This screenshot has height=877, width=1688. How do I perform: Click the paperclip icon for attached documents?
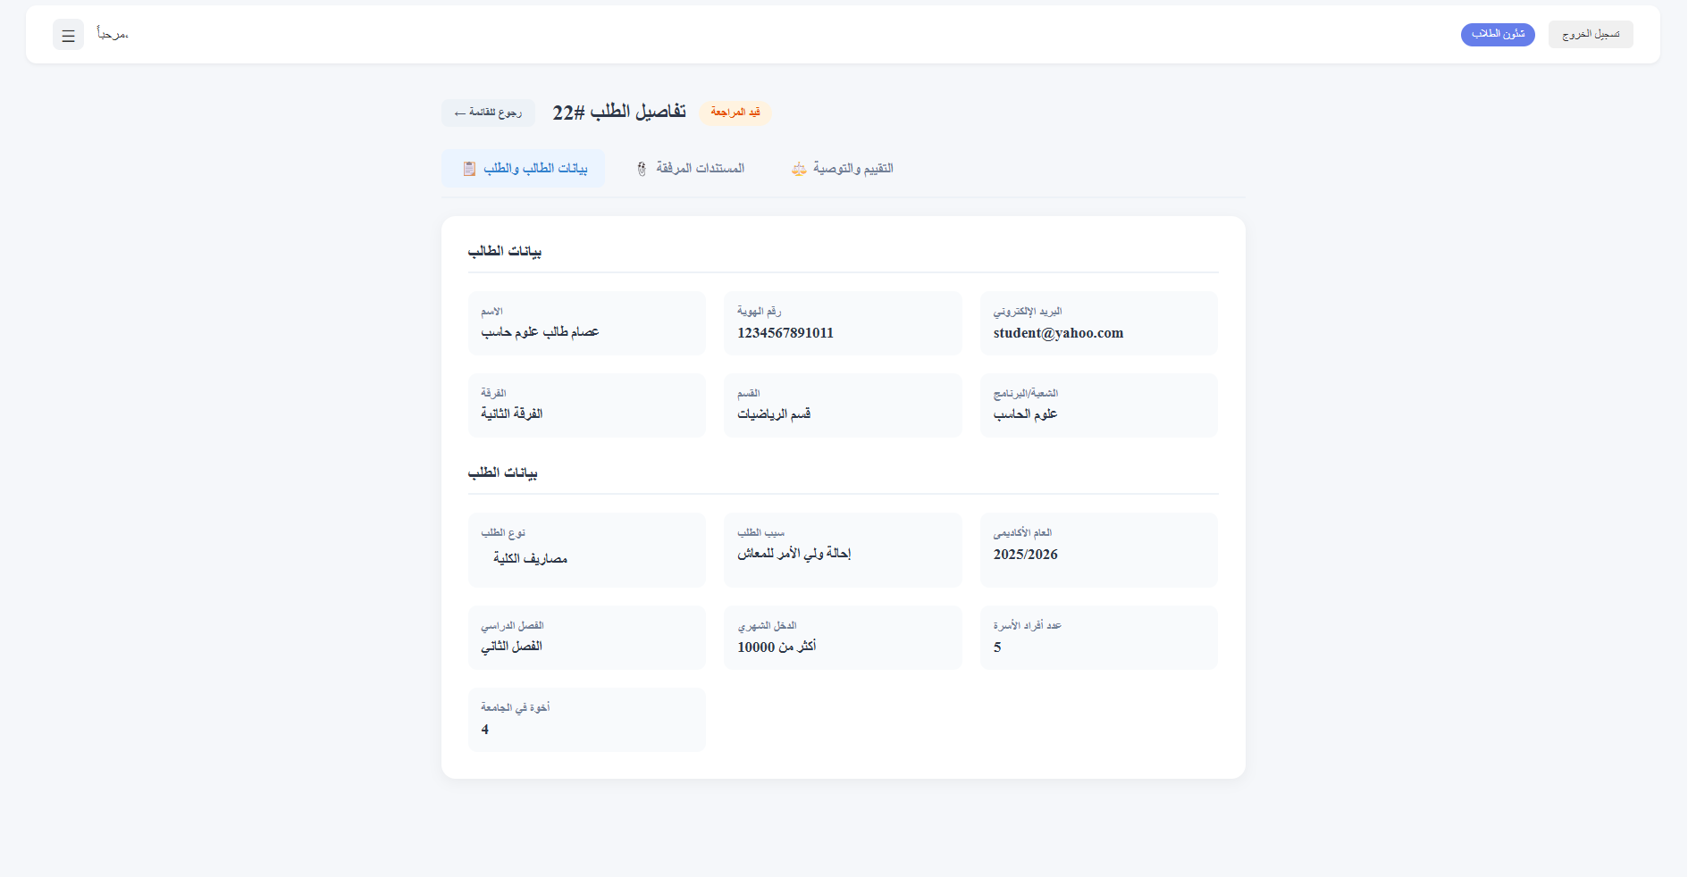(641, 168)
